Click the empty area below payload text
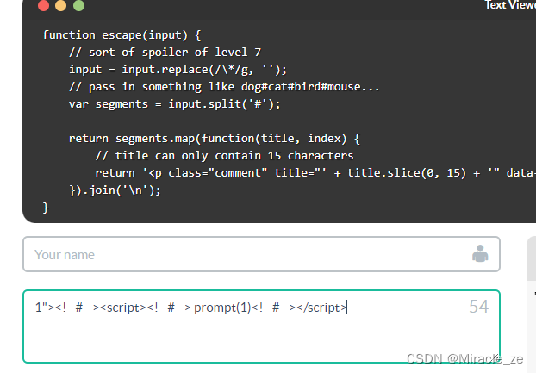 click(259, 340)
